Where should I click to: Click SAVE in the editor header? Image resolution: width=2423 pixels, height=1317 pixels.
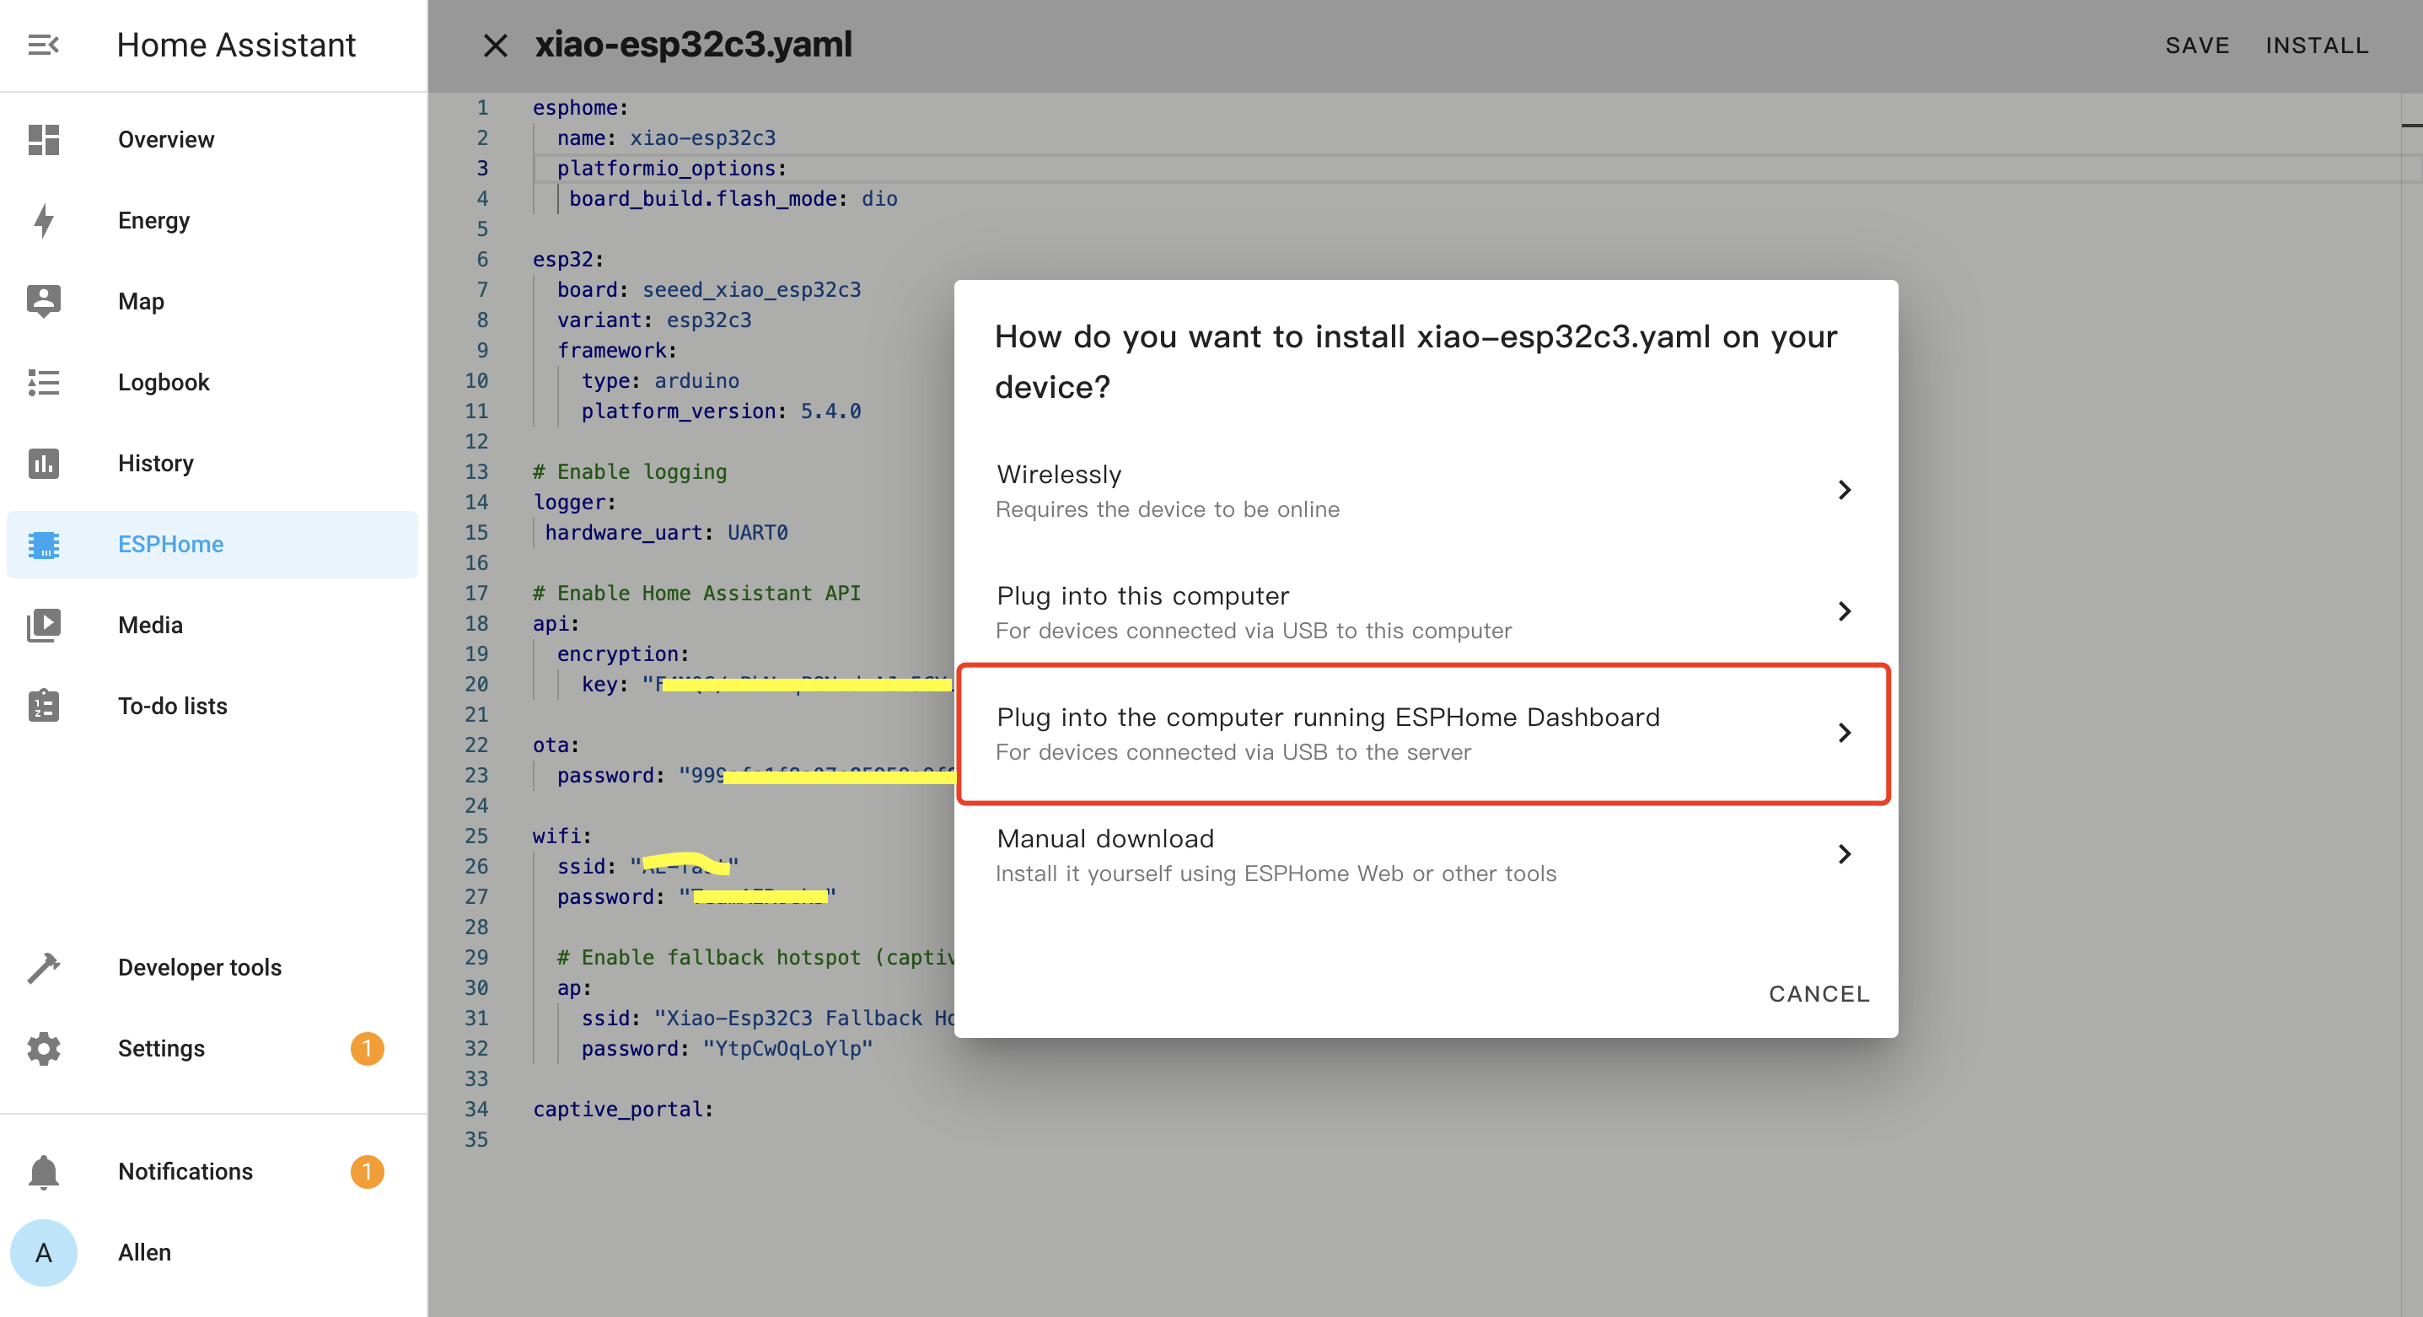2197,46
